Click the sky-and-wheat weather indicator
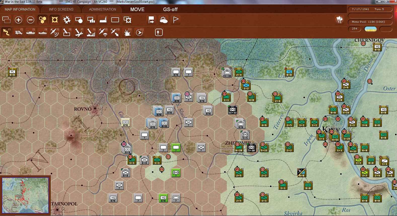Screen dimensions: 397x216 pos(370,29)
